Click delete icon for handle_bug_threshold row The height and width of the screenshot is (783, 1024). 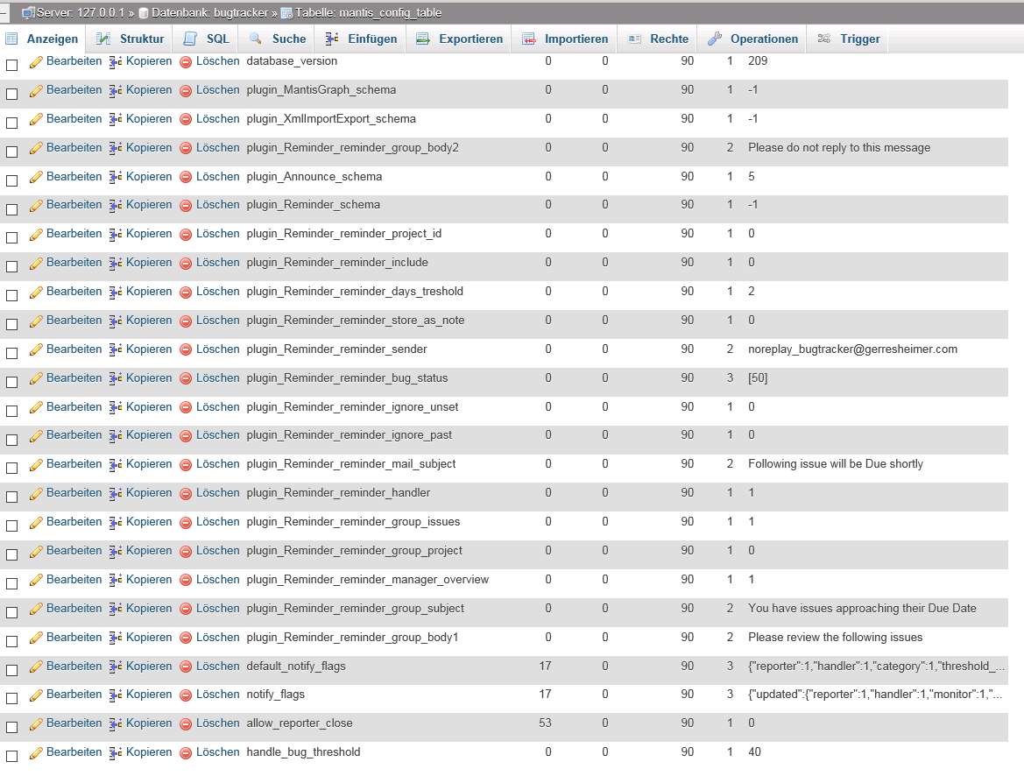tap(186, 753)
